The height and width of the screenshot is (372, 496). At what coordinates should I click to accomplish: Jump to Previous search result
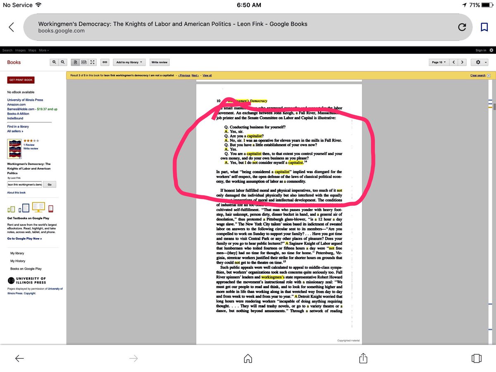click(184, 76)
